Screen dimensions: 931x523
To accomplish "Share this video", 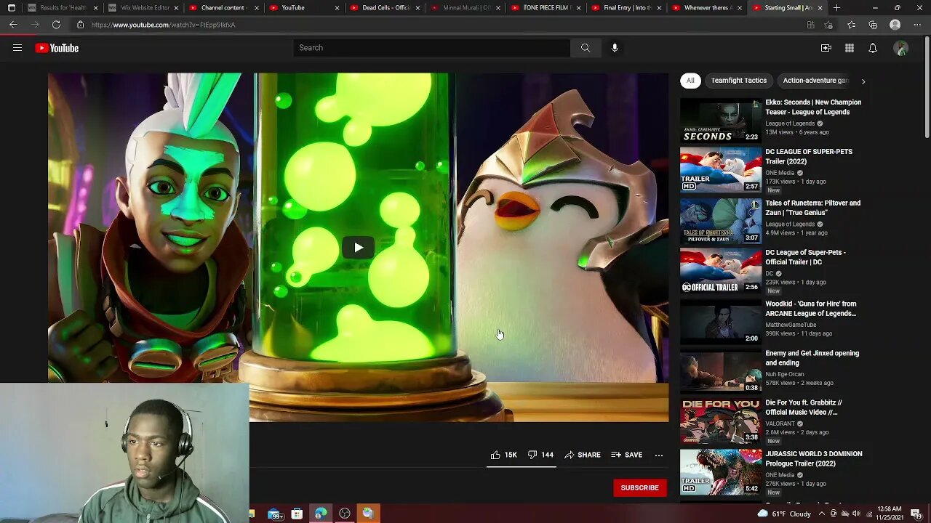I will [x=583, y=455].
